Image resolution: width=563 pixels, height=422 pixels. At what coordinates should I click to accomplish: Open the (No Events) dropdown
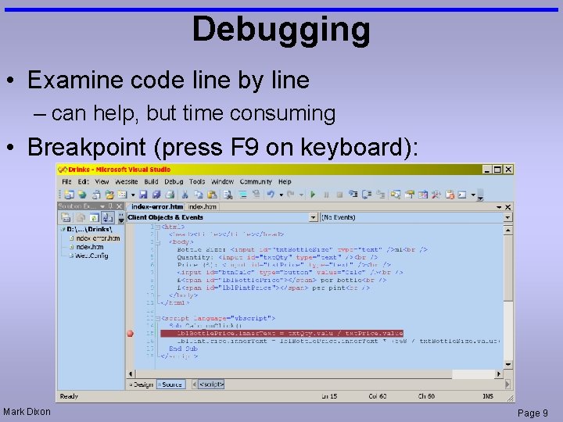click(x=507, y=217)
